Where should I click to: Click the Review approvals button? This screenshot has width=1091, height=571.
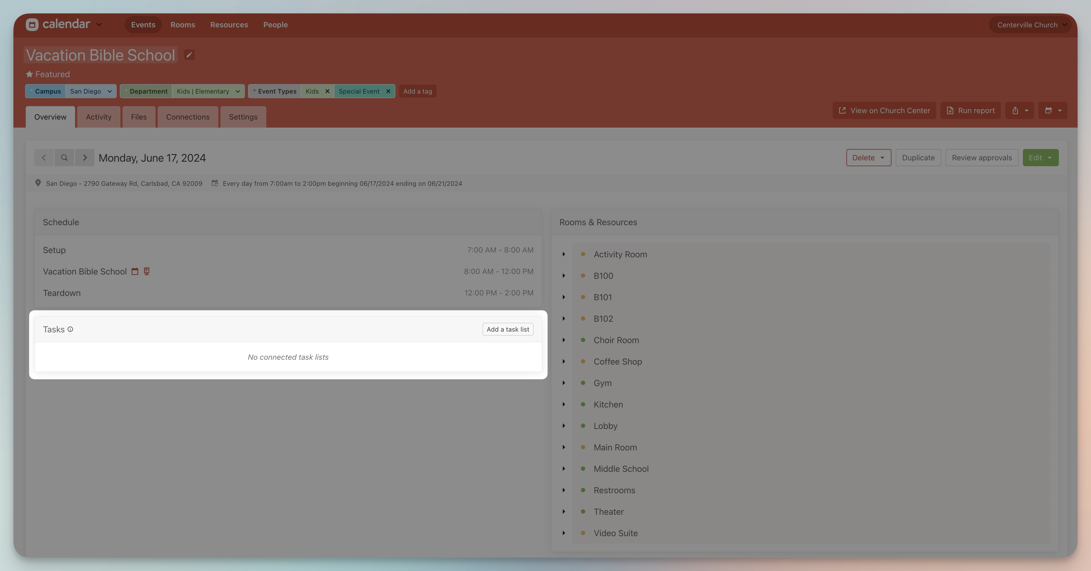982,157
